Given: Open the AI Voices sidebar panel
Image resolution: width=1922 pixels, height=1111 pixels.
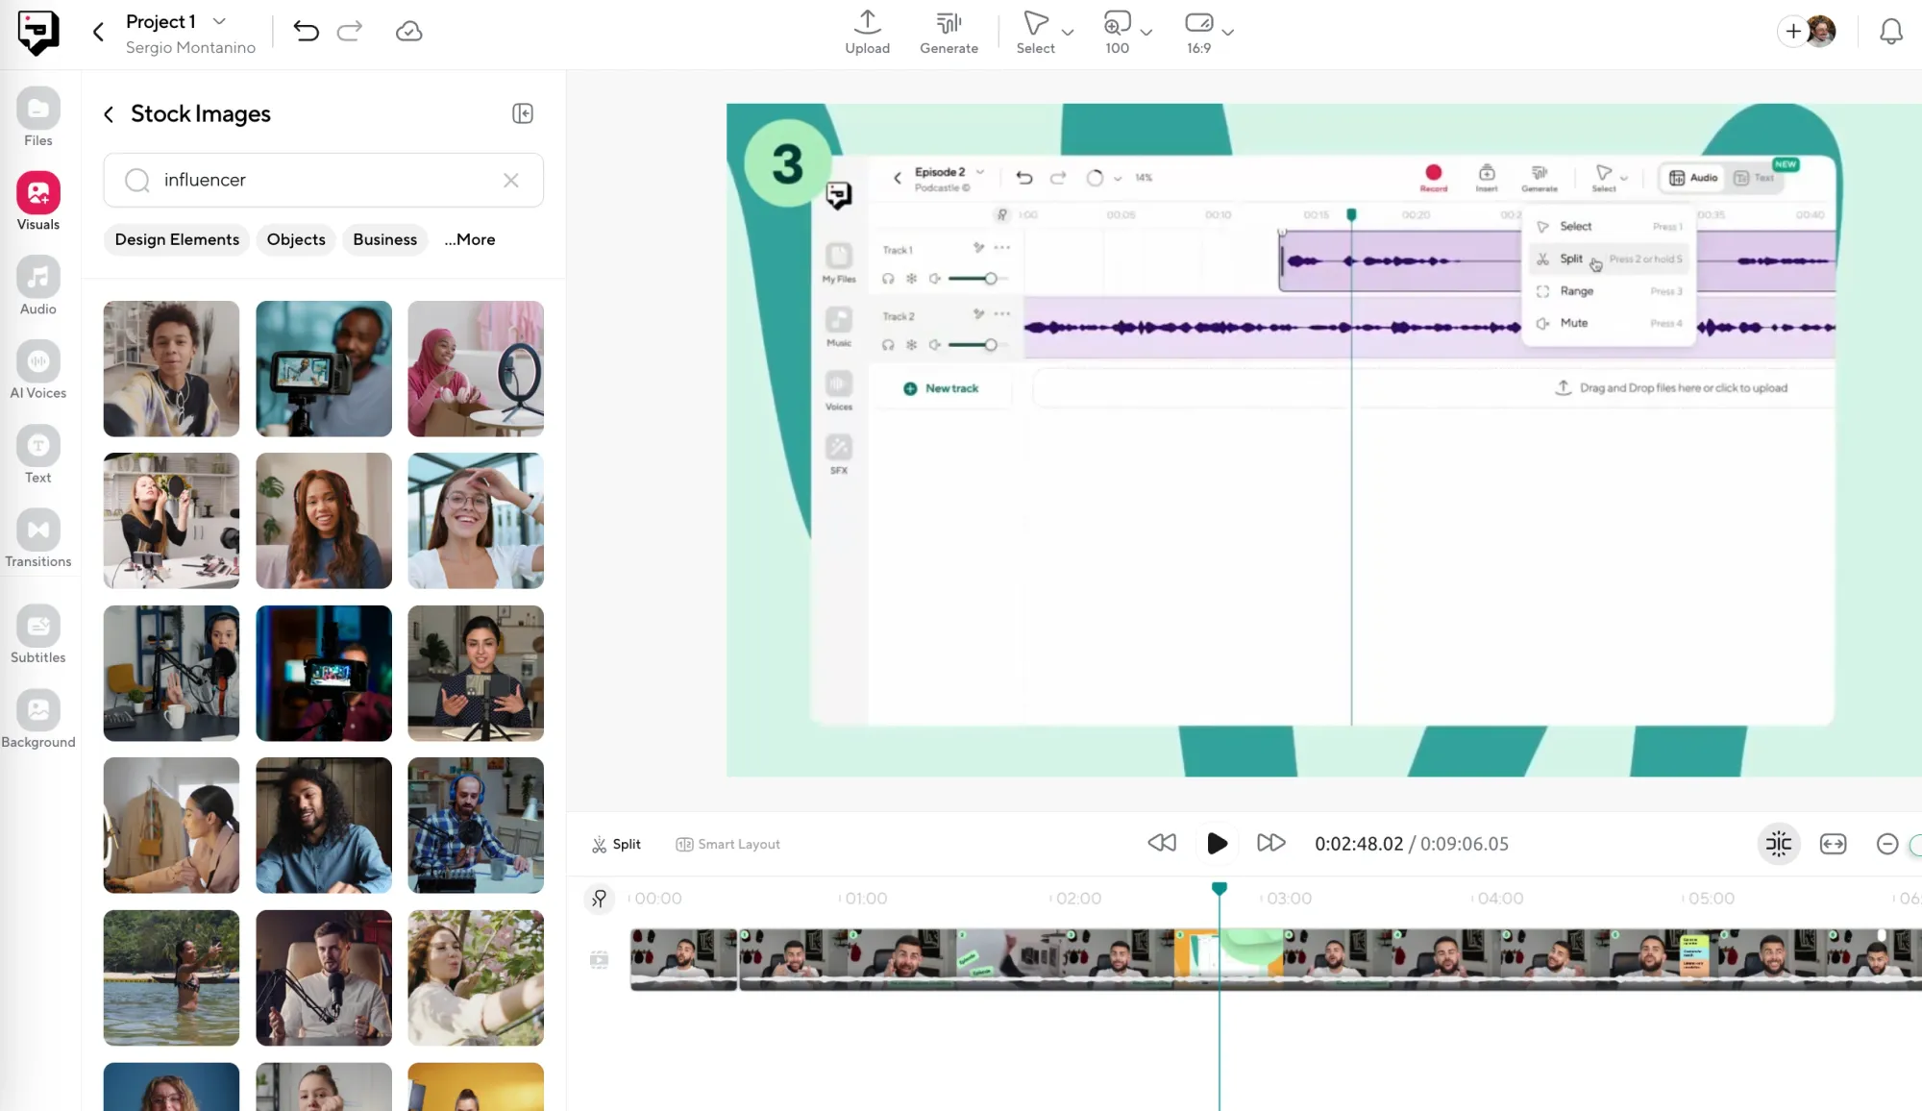Looking at the screenshot, I should [38, 370].
